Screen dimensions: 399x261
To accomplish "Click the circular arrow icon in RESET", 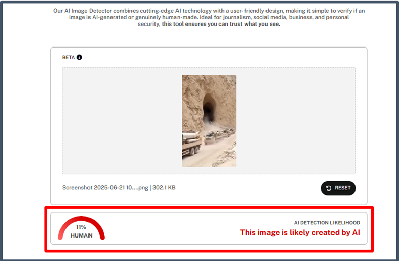I will point(329,188).
